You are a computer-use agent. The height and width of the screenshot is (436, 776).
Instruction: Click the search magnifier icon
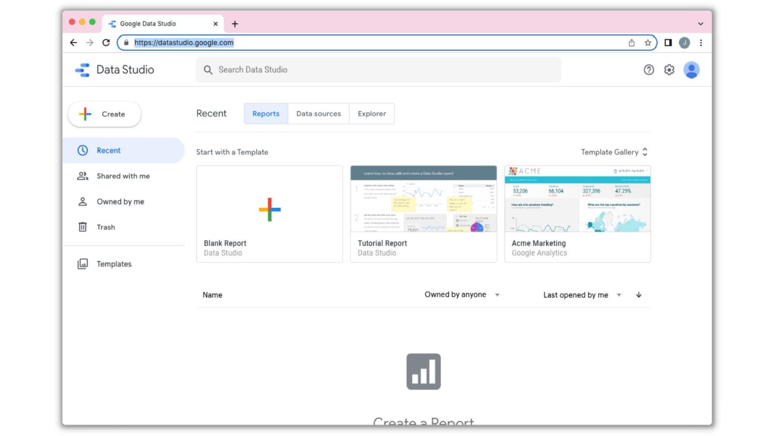click(208, 70)
